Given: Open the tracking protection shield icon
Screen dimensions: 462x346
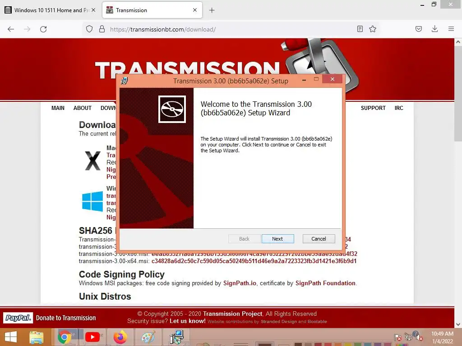Looking at the screenshot, I should [89, 29].
